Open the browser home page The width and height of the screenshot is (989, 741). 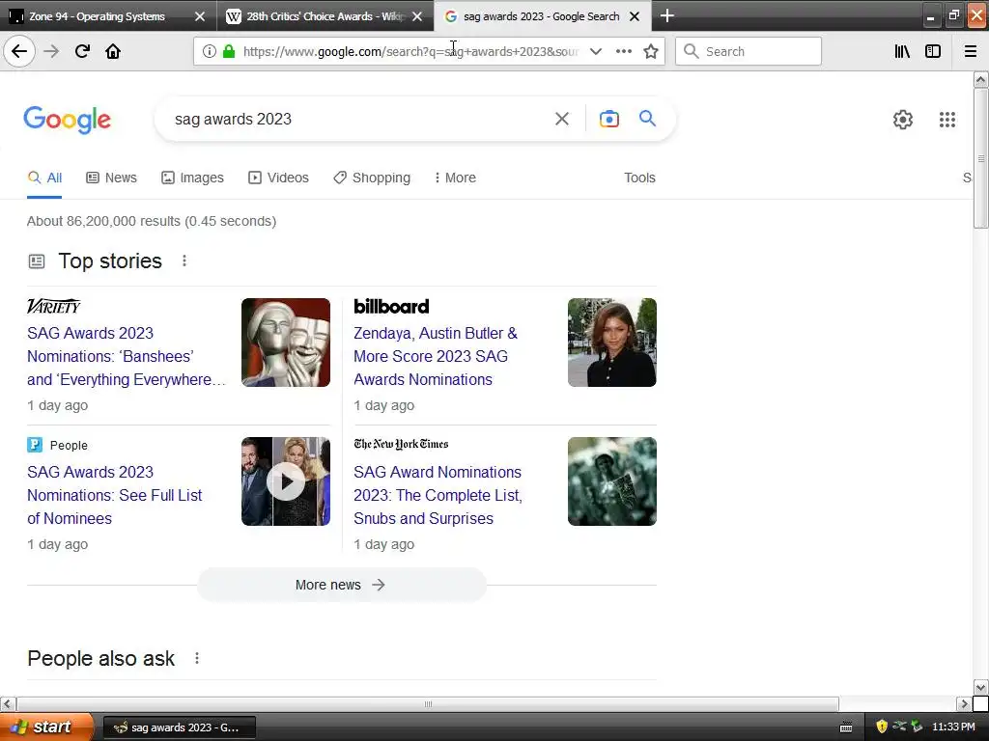[x=113, y=51]
